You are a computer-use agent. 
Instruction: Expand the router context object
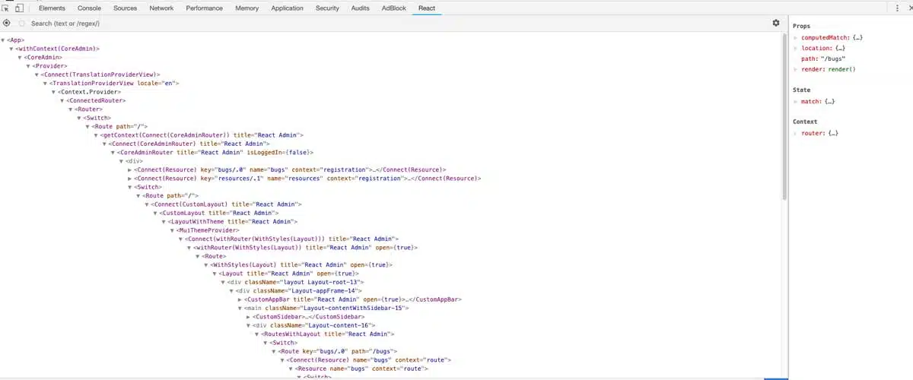coord(796,134)
